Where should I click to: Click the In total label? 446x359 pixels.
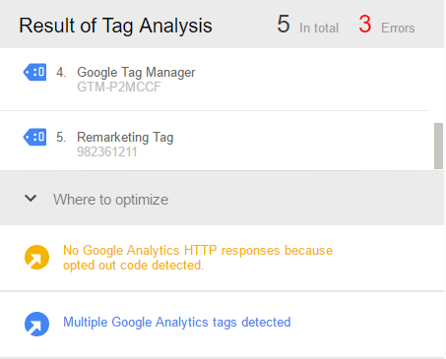(319, 29)
